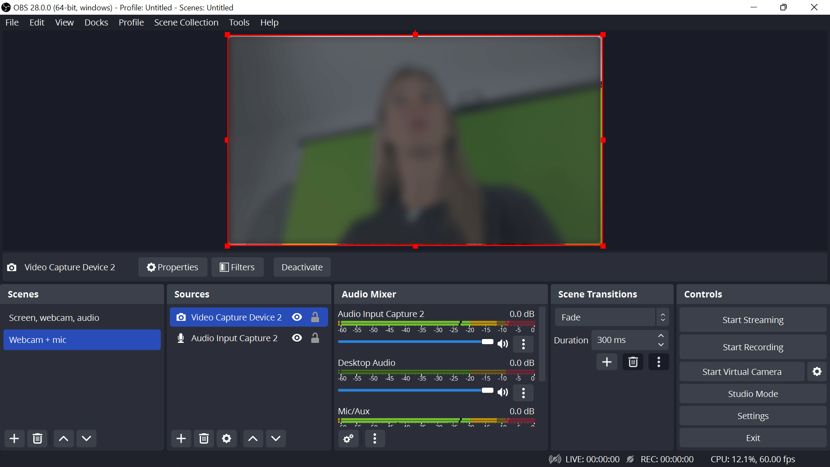This screenshot has width=830, height=467.
Task: Click the Scene Transitions add icon
Action: click(607, 361)
